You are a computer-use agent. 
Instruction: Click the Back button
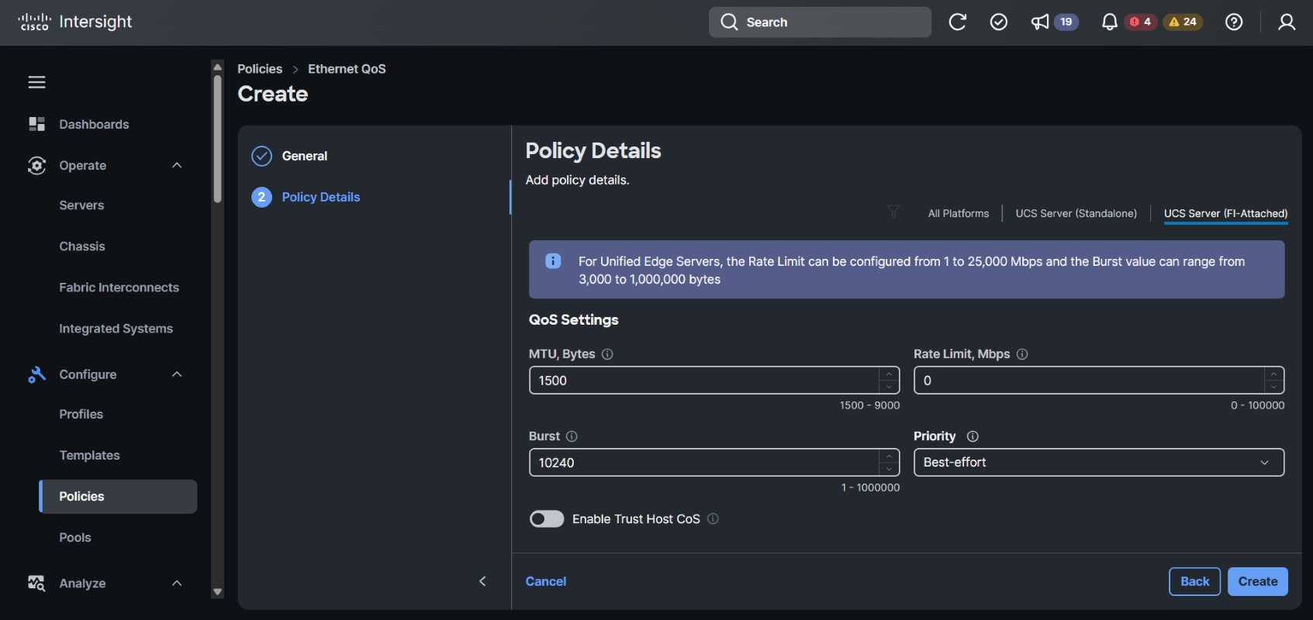pyautogui.click(x=1194, y=582)
